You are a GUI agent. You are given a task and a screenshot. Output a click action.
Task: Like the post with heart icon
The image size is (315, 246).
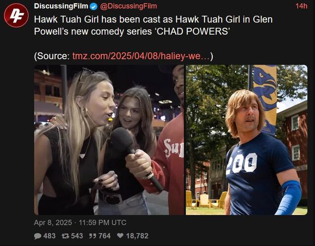coord(120,236)
